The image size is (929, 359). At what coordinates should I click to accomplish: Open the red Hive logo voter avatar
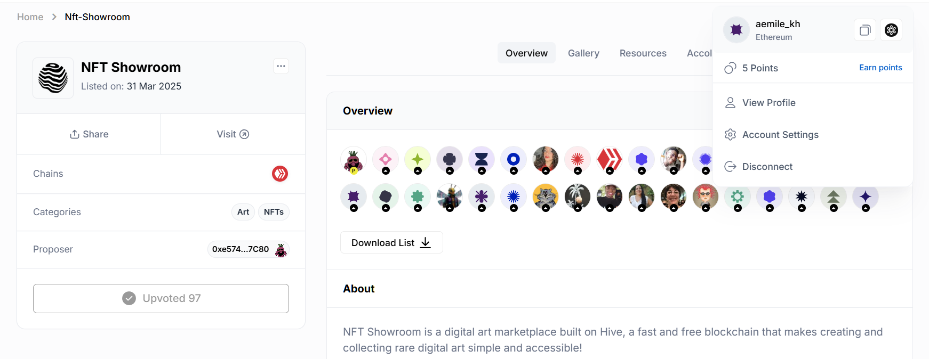pyautogui.click(x=610, y=159)
